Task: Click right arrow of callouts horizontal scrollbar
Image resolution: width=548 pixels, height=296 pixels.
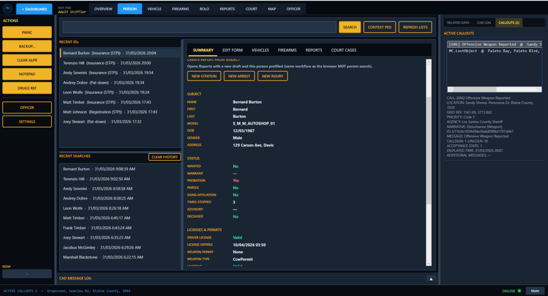Action: (x=539, y=89)
